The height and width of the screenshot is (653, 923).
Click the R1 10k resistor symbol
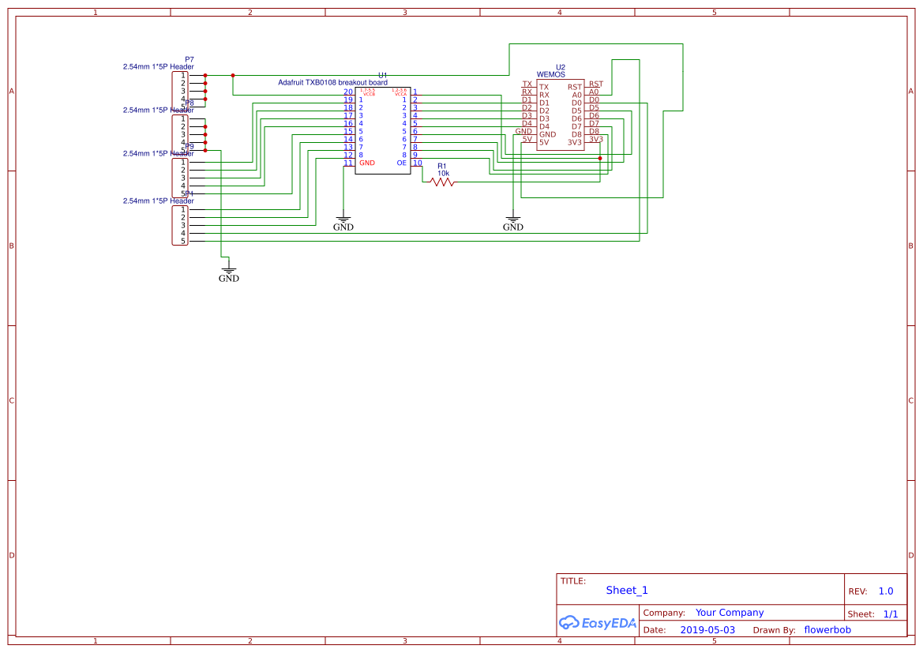tap(442, 182)
